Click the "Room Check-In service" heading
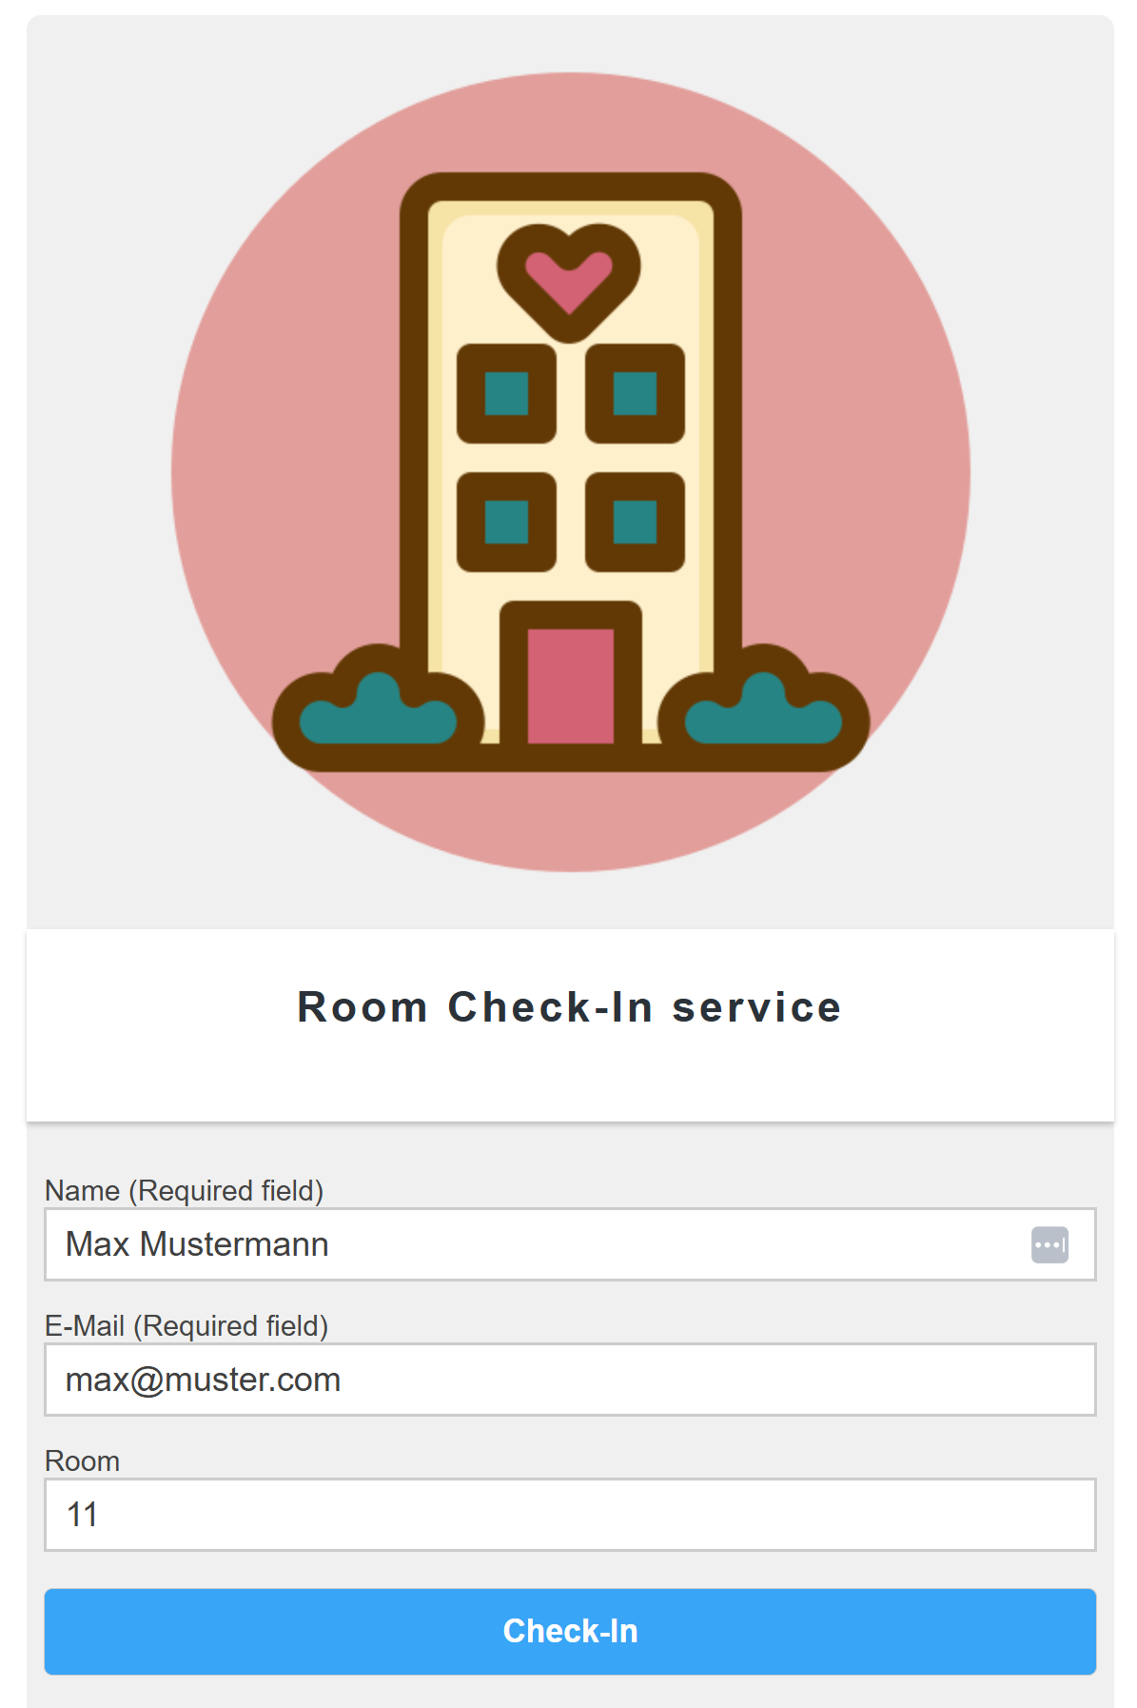 tap(569, 1007)
